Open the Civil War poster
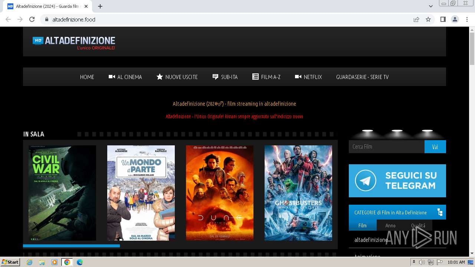 tap(62, 193)
